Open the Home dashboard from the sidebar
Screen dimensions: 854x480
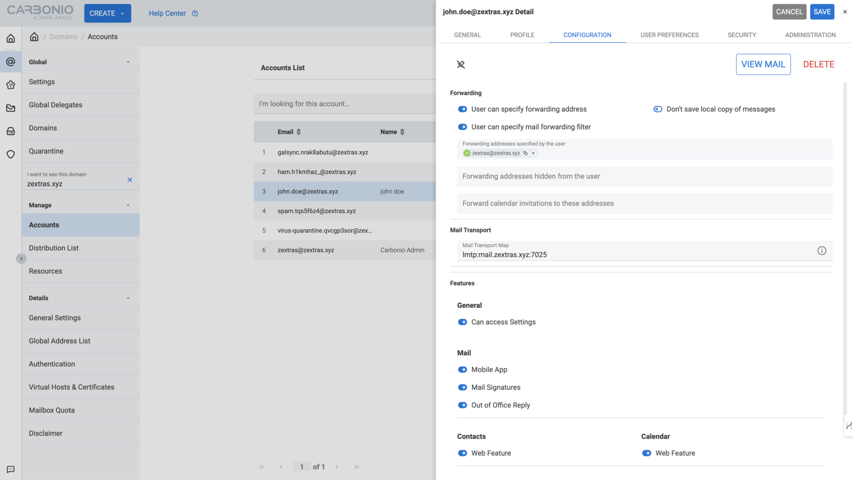coord(11,38)
